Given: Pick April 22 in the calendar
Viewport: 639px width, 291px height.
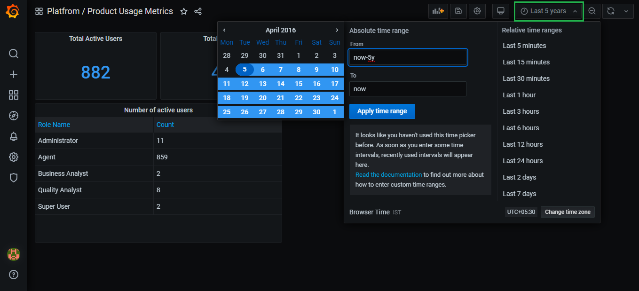Looking at the screenshot, I should click(299, 98).
